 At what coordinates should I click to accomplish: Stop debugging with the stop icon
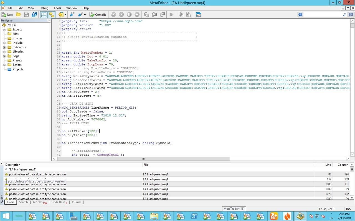point(137,15)
